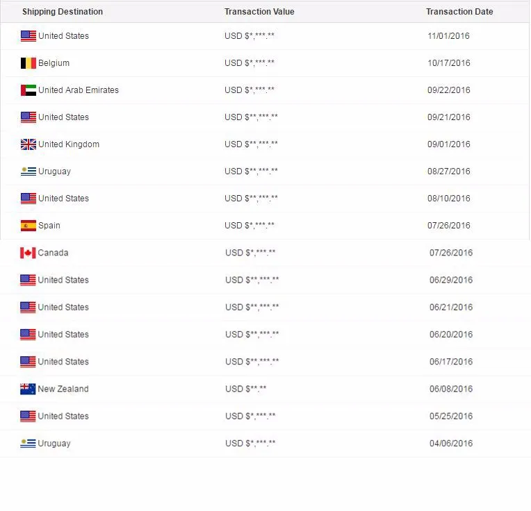Viewport: 531px width, 511px height.
Task: Click the New Zealand transaction value
Action: (x=246, y=389)
